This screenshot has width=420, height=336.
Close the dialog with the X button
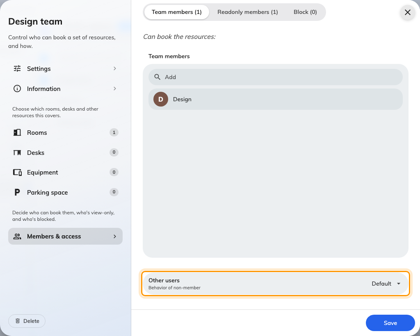click(408, 12)
